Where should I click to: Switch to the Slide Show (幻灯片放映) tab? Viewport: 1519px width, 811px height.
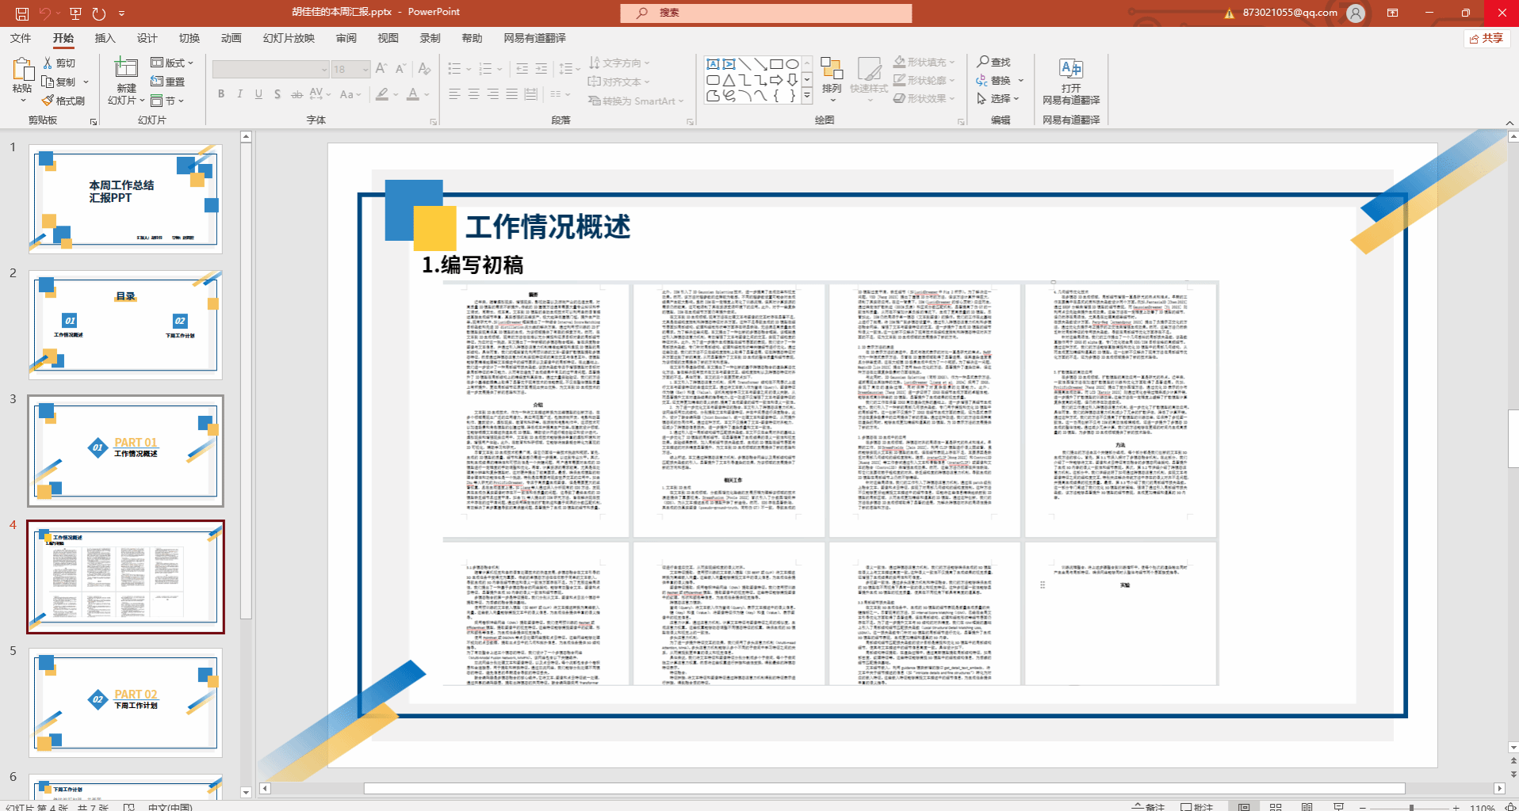289,38
